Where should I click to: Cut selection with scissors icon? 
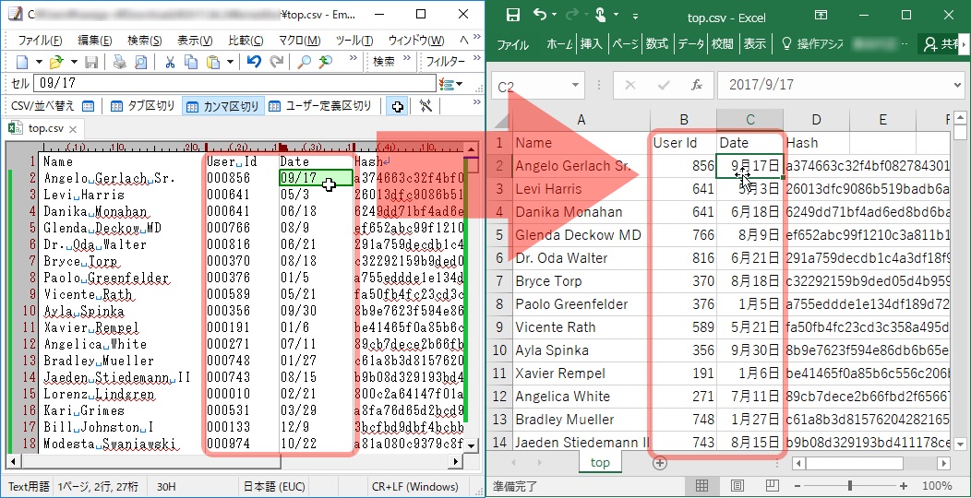(x=170, y=62)
